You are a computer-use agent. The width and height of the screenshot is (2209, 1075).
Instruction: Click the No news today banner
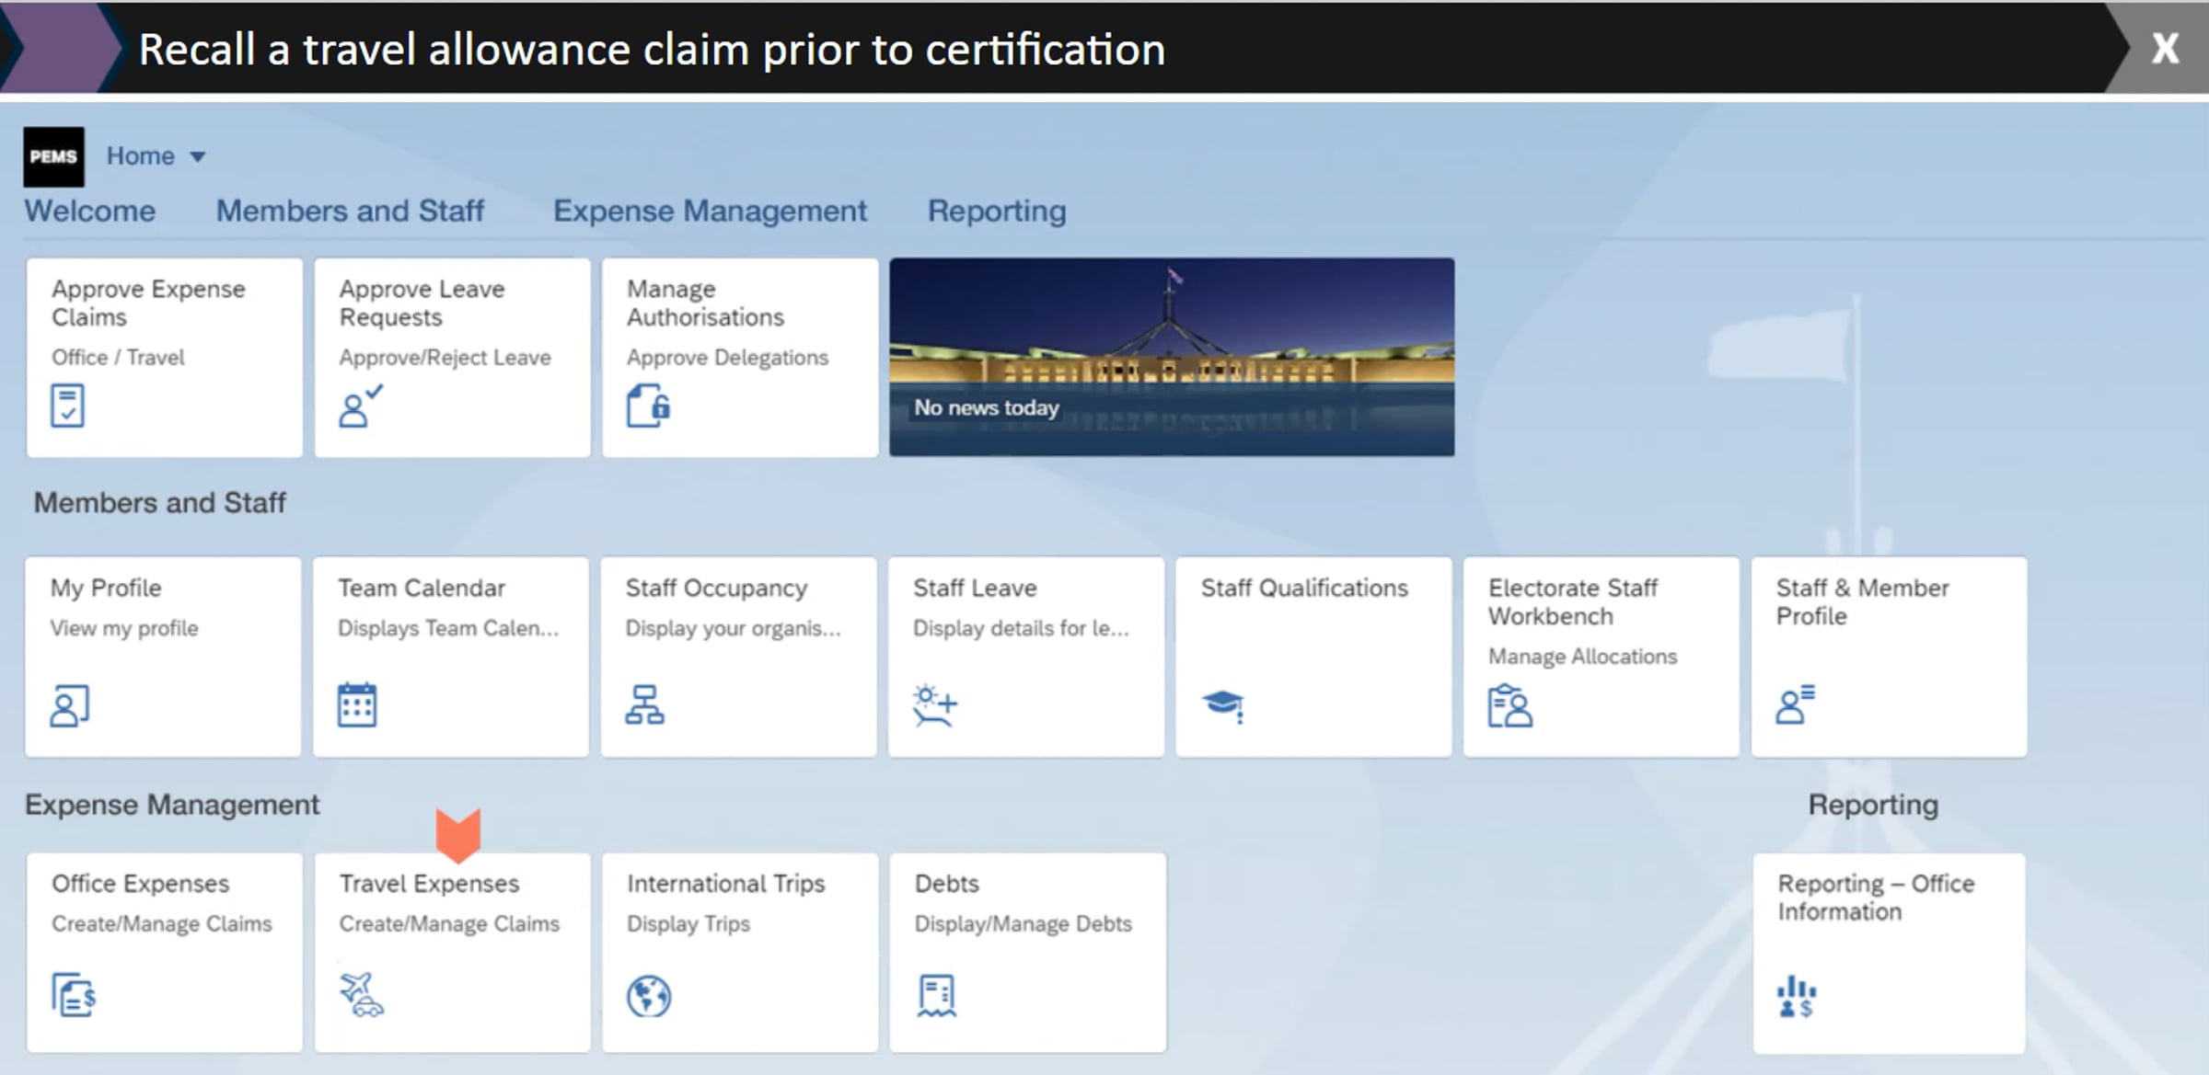pyautogui.click(x=1171, y=357)
